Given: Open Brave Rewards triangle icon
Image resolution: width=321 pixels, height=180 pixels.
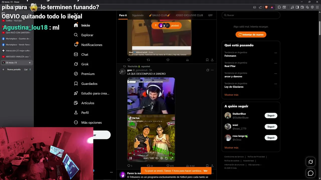Looking at the screenshot, I should pos(272,7).
